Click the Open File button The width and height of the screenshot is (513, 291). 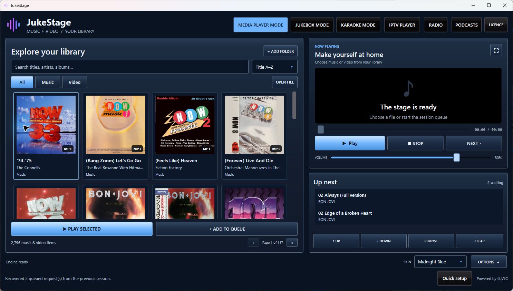(285, 82)
